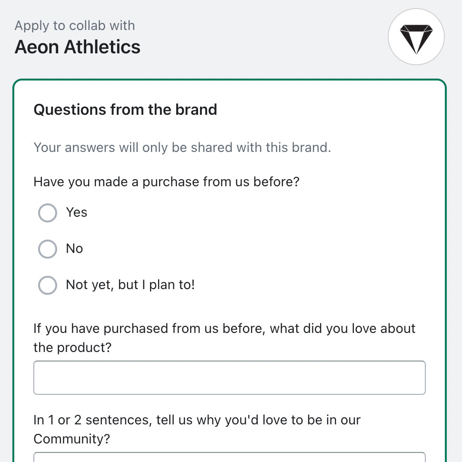This screenshot has width=462, height=462.
Task: Select the No radio button
Action: (47, 249)
